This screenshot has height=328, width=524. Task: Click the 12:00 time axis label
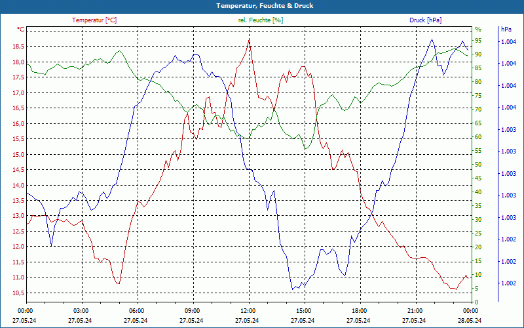click(x=248, y=310)
